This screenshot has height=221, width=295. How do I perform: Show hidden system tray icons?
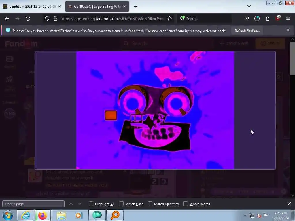[245, 216]
